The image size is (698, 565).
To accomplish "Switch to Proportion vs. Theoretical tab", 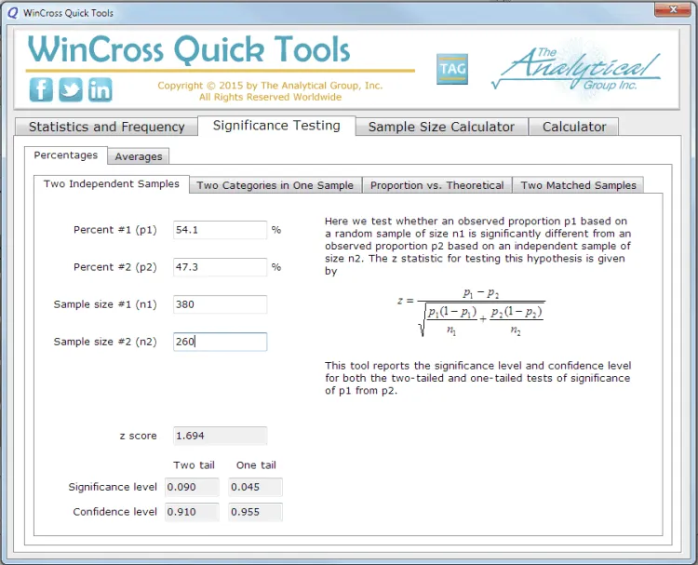I will (437, 185).
